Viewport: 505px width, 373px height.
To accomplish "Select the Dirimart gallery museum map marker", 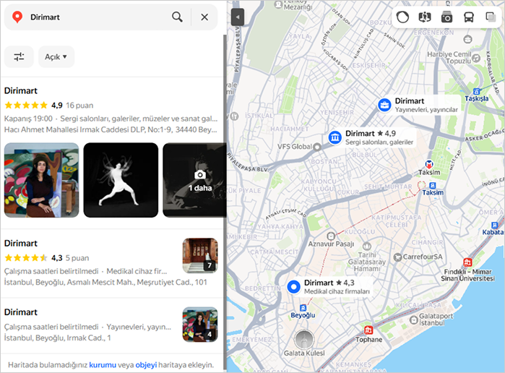I will tap(335, 137).
